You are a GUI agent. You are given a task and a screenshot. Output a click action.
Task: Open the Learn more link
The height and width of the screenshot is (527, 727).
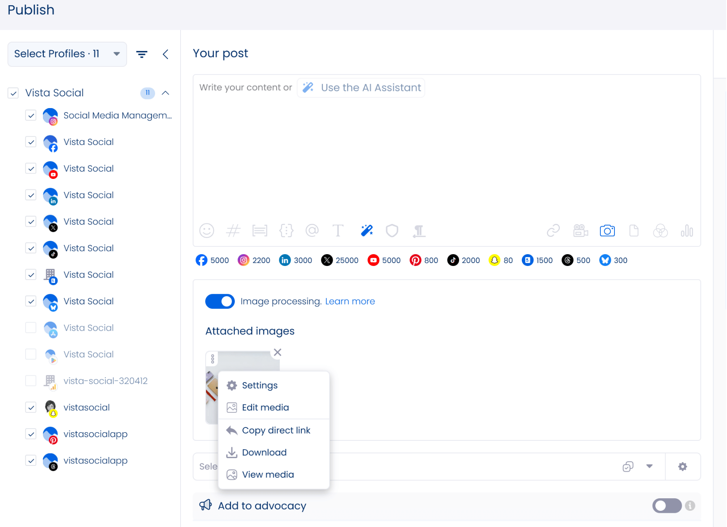[350, 302]
